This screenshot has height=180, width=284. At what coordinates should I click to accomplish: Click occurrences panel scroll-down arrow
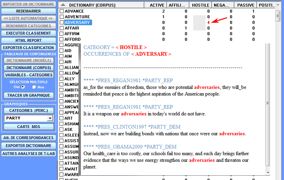268,173
